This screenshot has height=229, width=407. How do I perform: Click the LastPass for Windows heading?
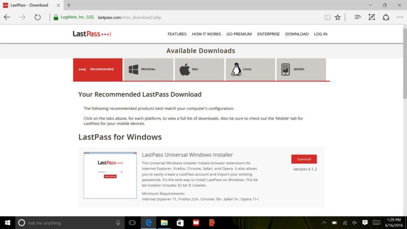120,137
